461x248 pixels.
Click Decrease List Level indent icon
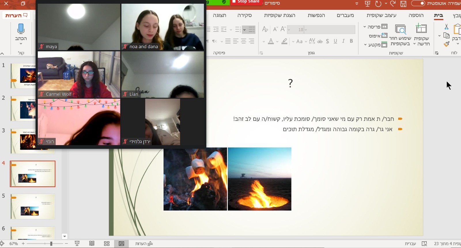[224, 29]
